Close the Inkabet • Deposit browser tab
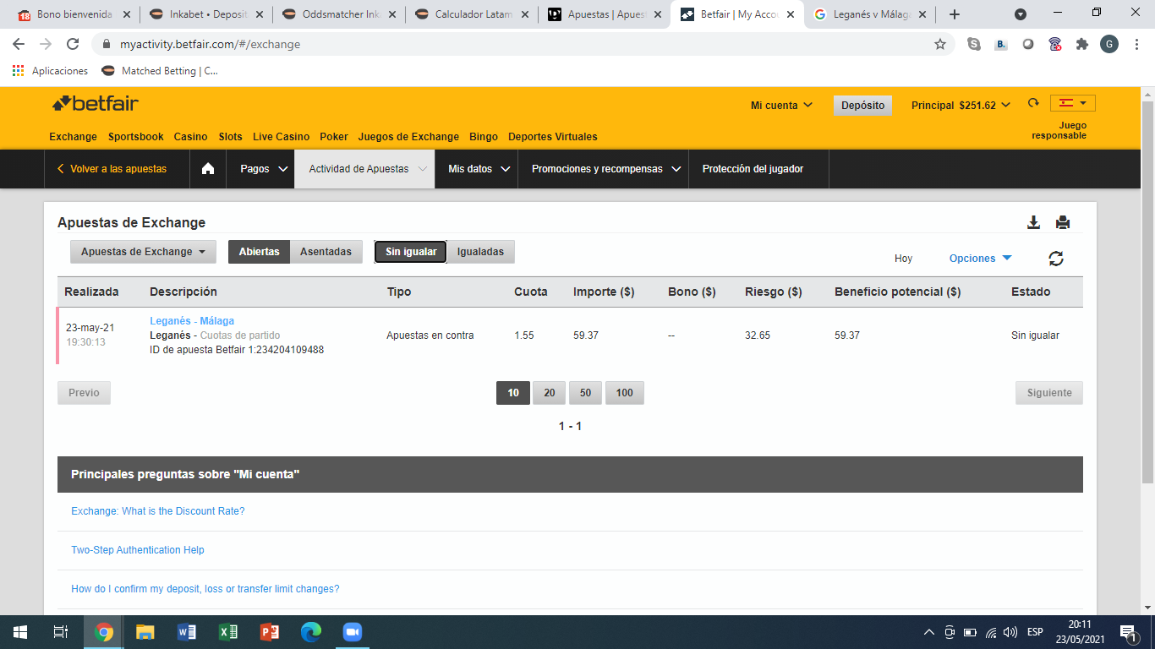 (259, 14)
